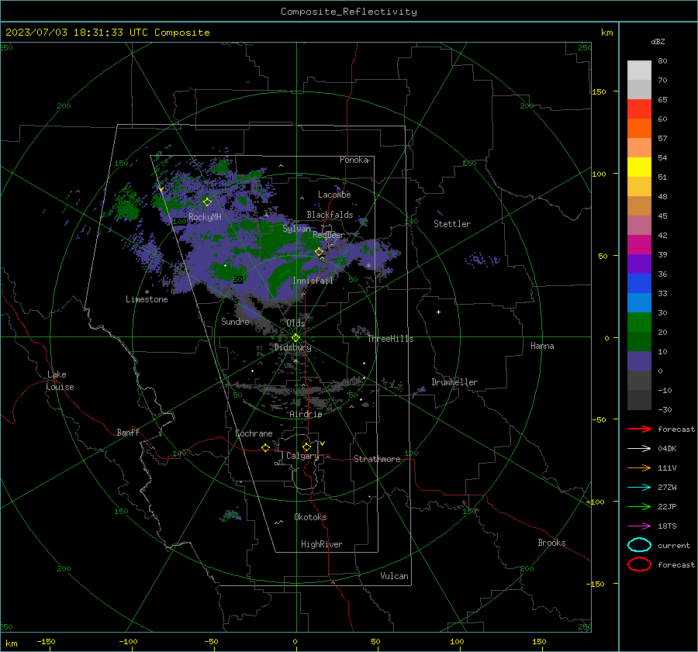The image size is (698, 652).
Task: Click the asterisk marker above Limestone
Action: coord(147,292)
